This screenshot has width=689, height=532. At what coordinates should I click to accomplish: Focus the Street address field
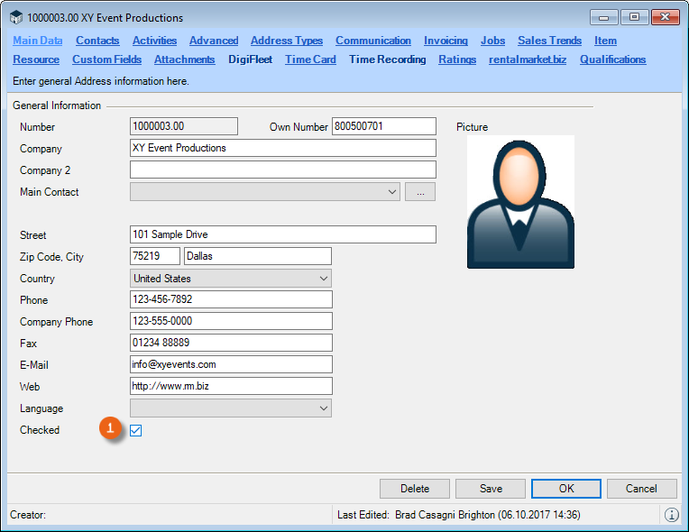coord(282,235)
